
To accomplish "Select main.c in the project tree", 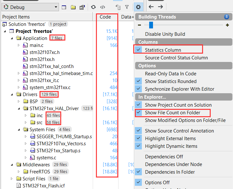I will (36, 45).
